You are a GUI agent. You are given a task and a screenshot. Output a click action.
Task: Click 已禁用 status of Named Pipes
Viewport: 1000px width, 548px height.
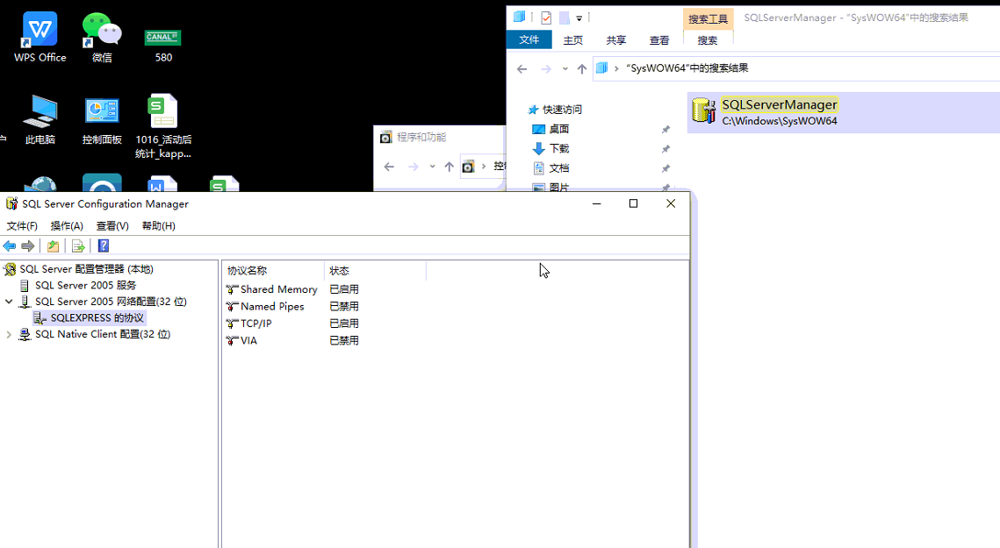pyautogui.click(x=344, y=307)
